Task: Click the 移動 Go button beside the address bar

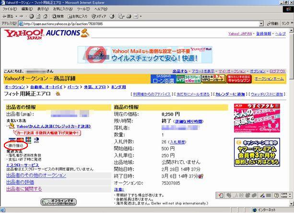Action: point(272,24)
